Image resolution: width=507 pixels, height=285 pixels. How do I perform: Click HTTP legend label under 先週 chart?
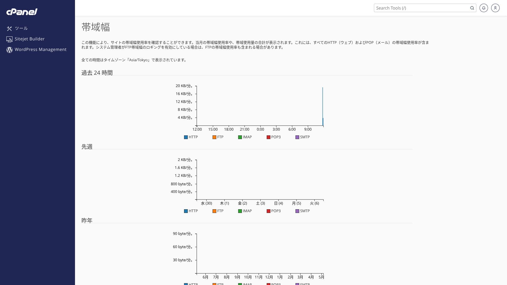193,211
